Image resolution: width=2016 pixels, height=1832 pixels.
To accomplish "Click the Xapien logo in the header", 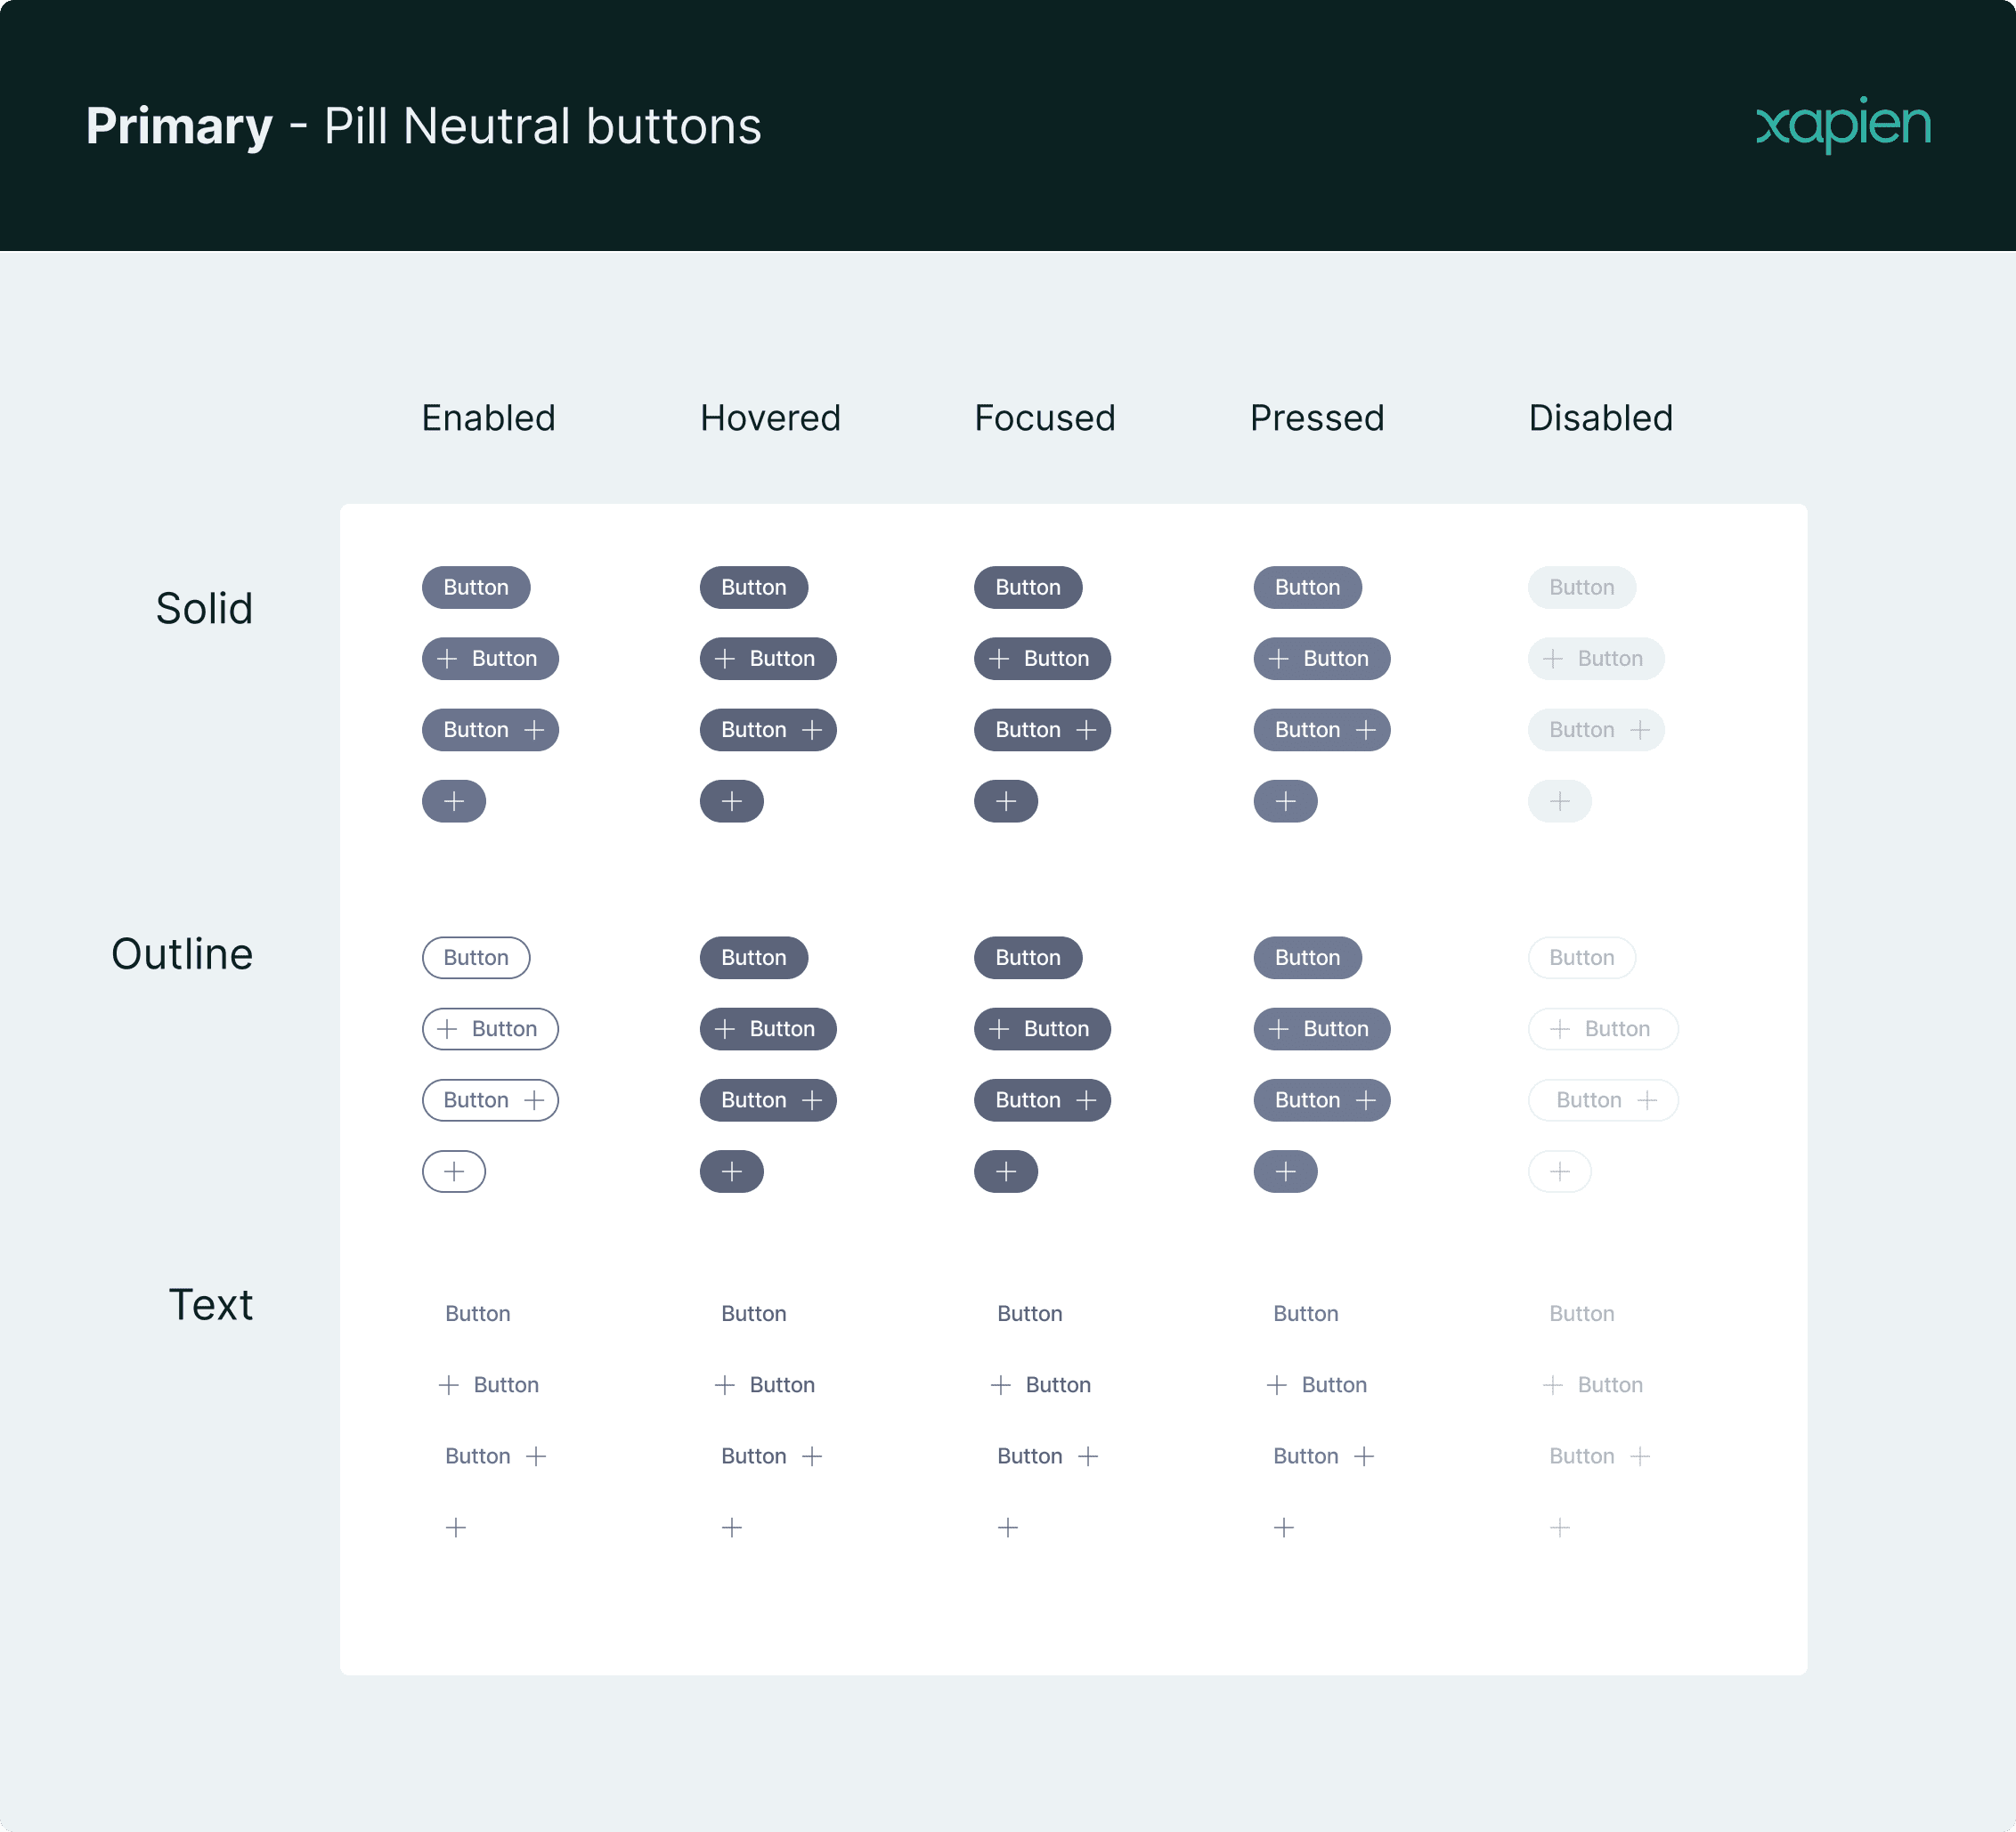I will pos(1843,125).
